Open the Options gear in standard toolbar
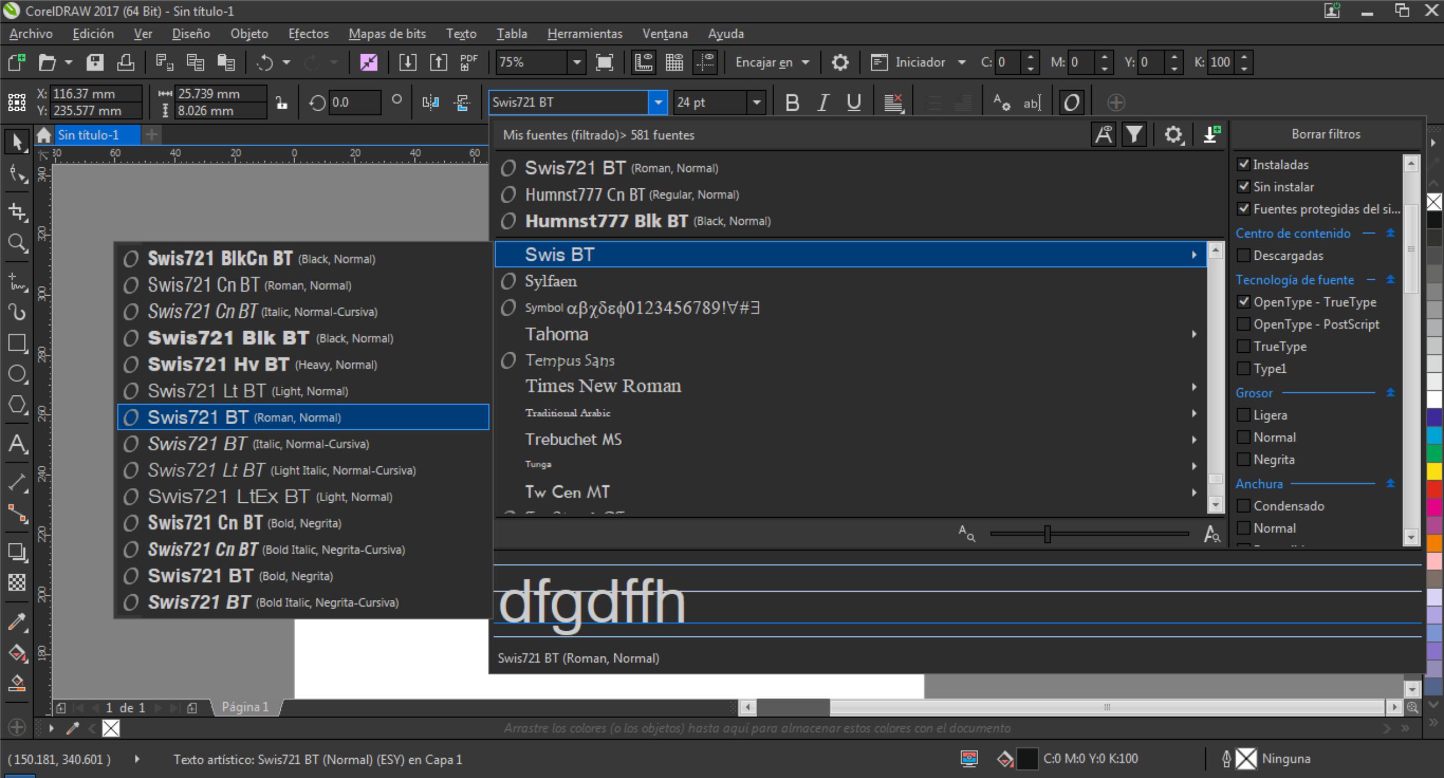This screenshot has height=778, width=1444. (839, 62)
